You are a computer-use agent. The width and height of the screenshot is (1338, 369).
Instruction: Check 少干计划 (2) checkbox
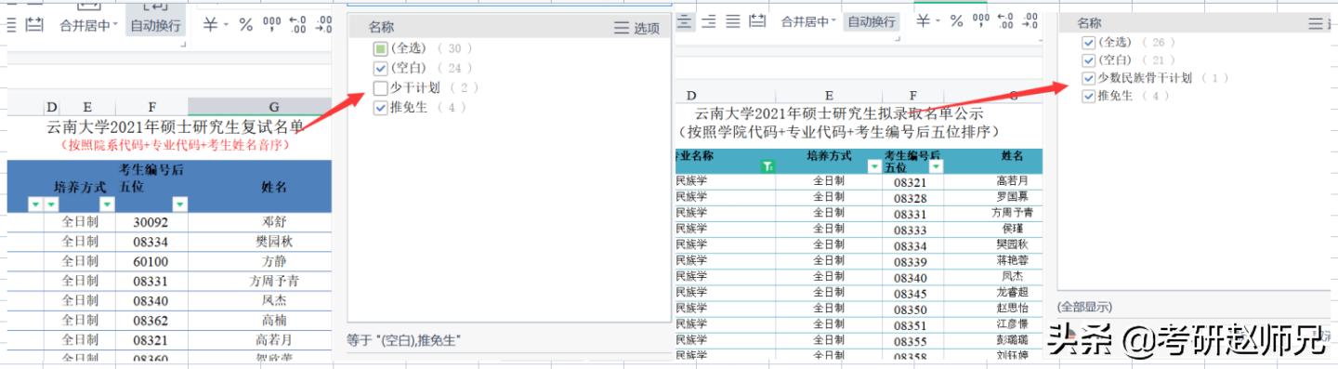tap(380, 87)
